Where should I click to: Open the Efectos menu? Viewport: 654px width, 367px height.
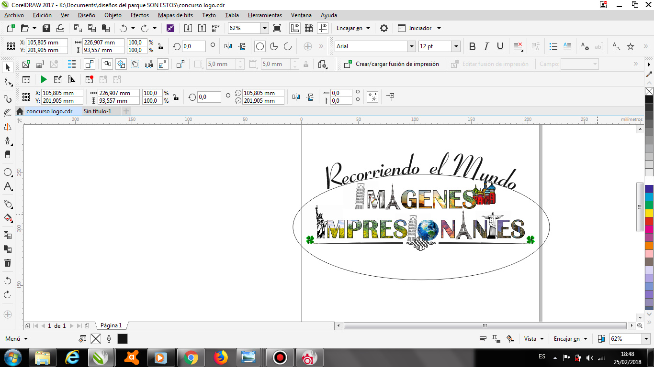coord(140,15)
